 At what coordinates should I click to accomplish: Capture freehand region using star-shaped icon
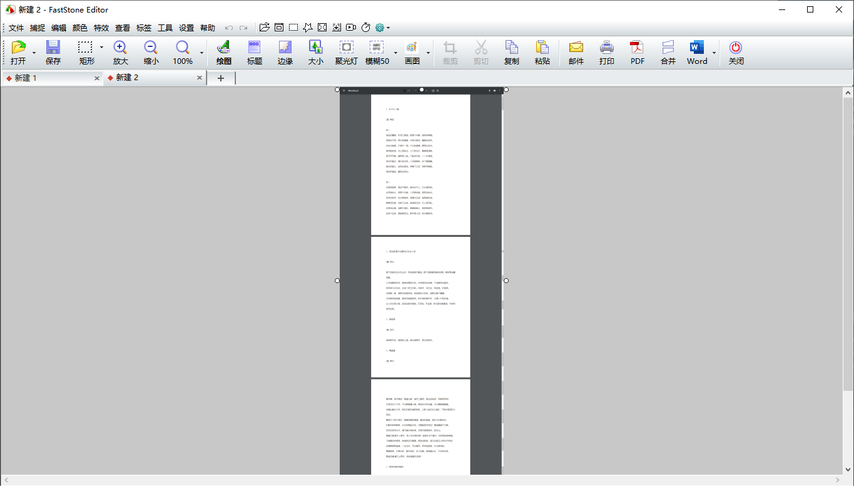tap(308, 28)
